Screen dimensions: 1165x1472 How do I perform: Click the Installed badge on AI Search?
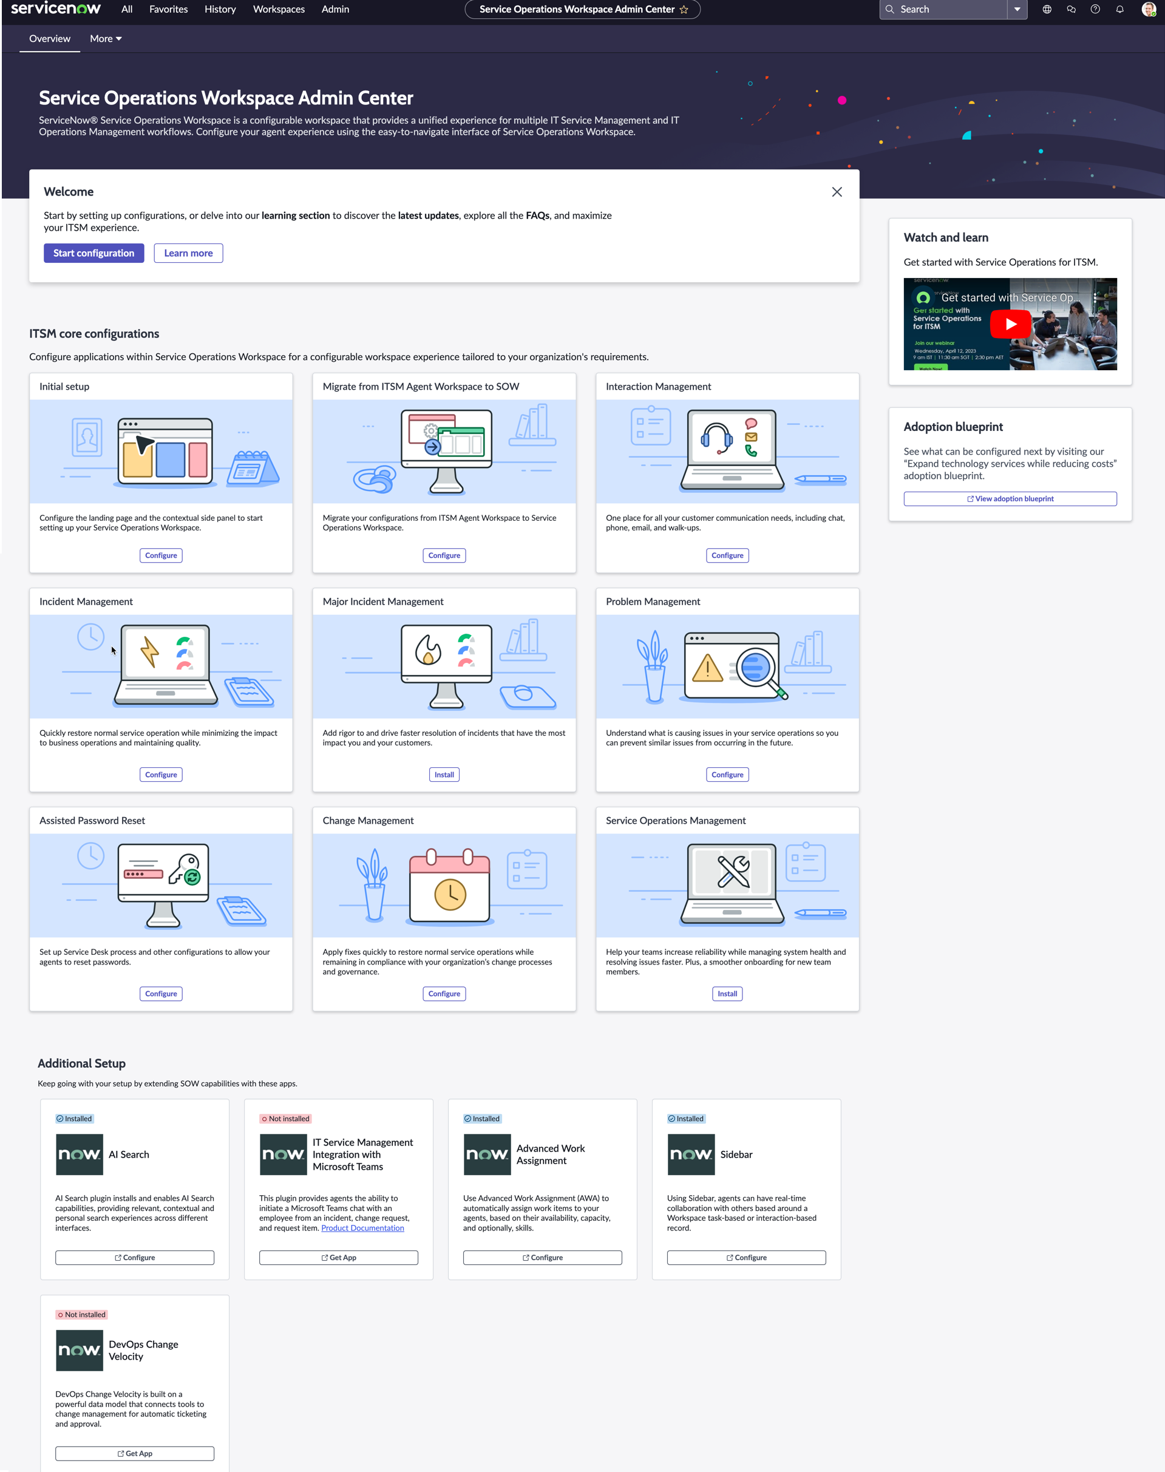[74, 1119]
